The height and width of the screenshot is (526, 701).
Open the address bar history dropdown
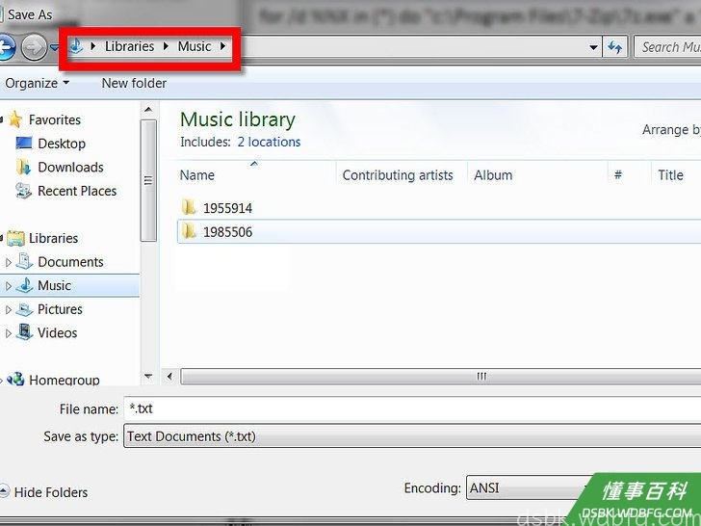(x=594, y=47)
